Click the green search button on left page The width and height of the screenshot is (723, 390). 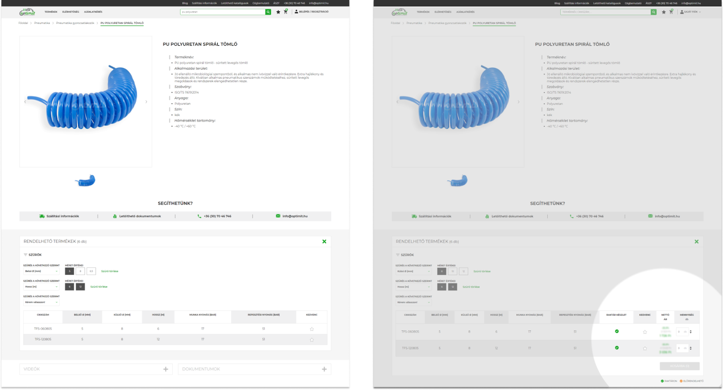click(268, 12)
